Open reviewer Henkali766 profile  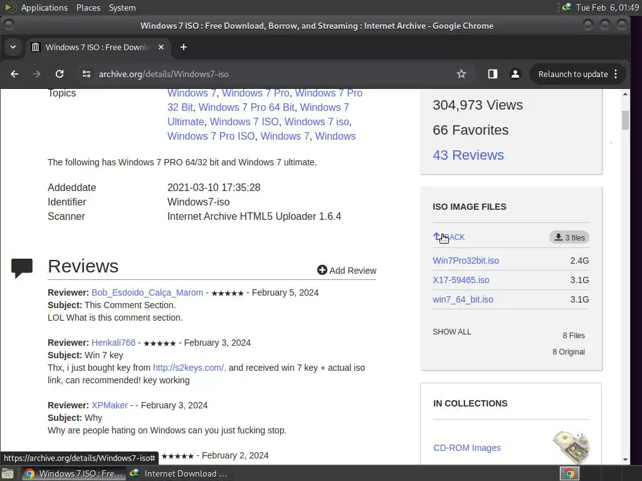tap(113, 343)
